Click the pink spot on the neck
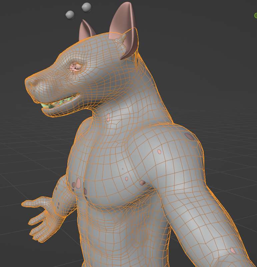This screenshot has width=257, height=267. pos(108,117)
